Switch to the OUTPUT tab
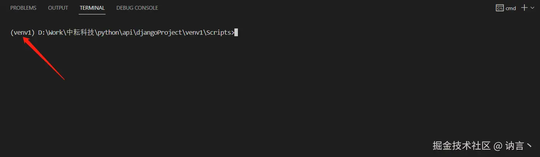 click(58, 8)
